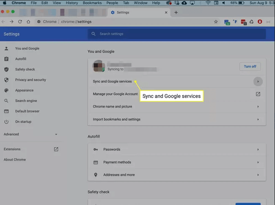Click the Addresses location pin icon
275x205 pixels.
96,175
